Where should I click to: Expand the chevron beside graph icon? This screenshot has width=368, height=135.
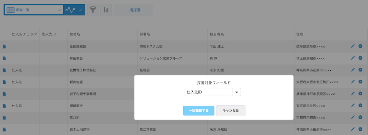(x=80, y=10)
